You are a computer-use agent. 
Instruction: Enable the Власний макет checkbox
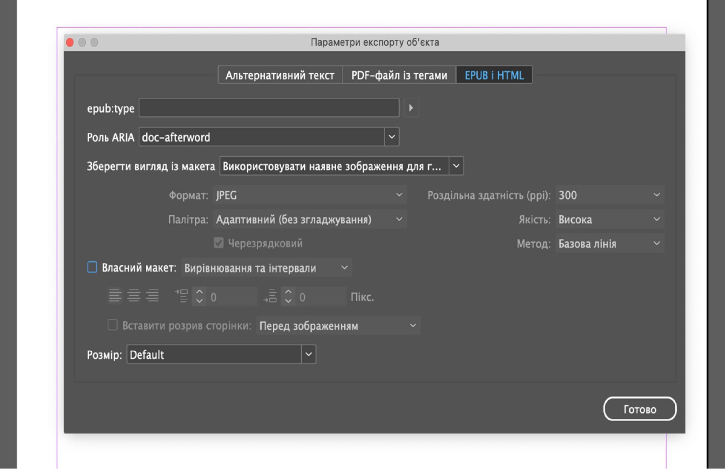click(93, 267)
